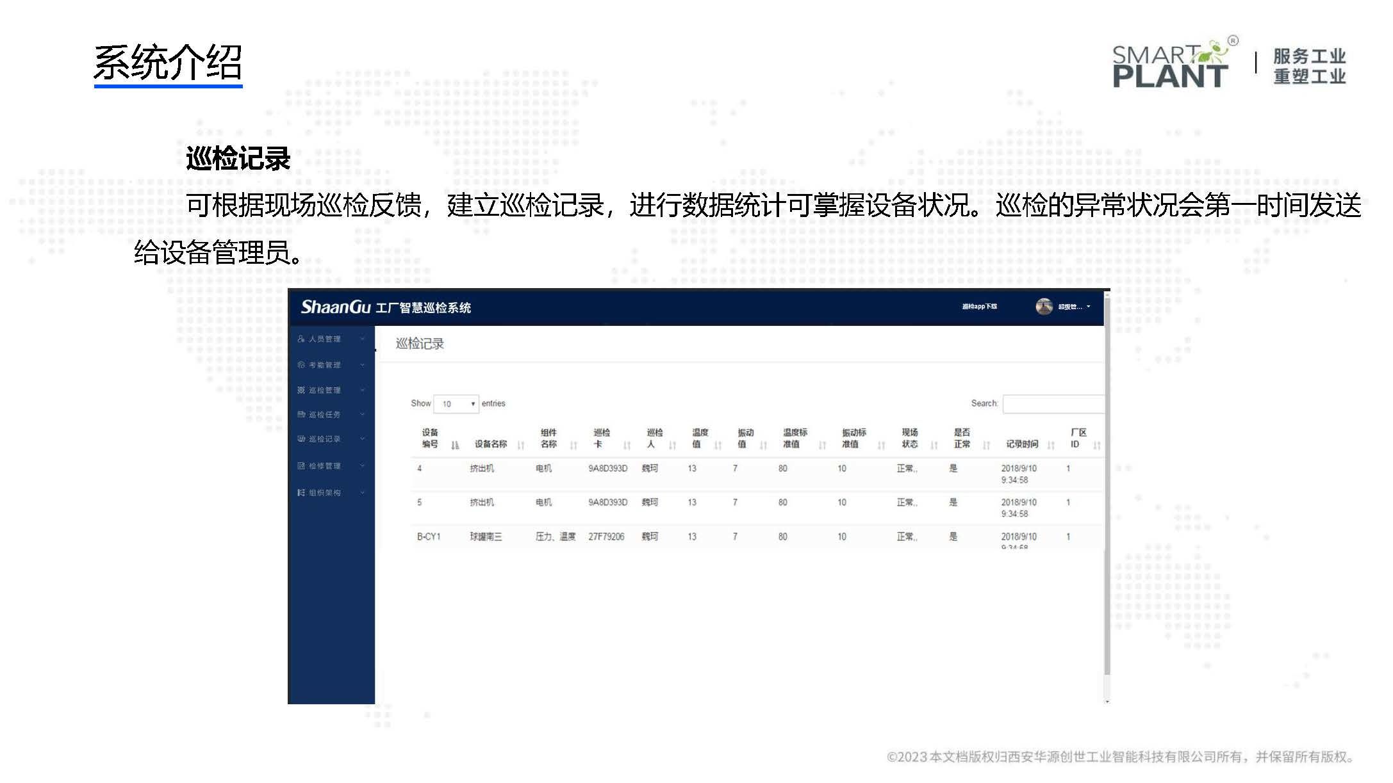This screenshot has width=1393, height=783.
Task: Sort by 厂区ID column arrows
Action: pyautogui.click(x=1096, y=445)
